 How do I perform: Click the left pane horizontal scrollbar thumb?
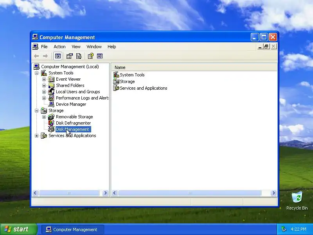69,193
